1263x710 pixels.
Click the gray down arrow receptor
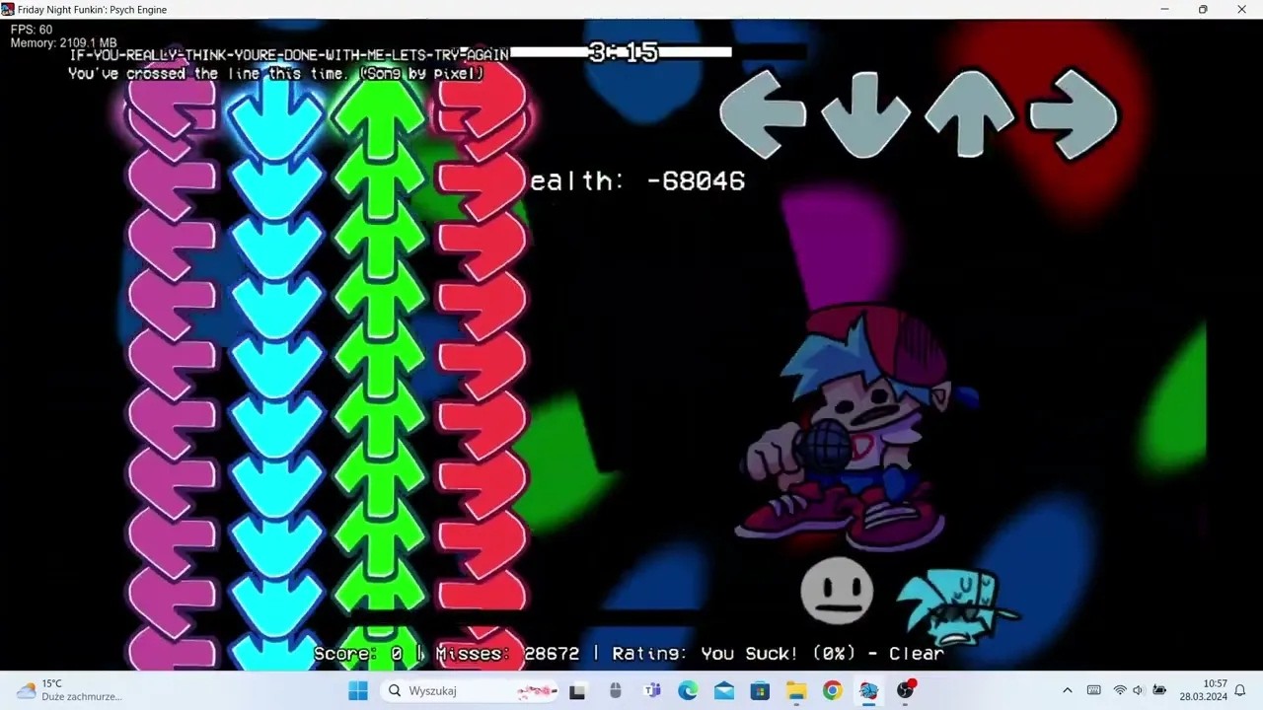(x=865, y=114)
